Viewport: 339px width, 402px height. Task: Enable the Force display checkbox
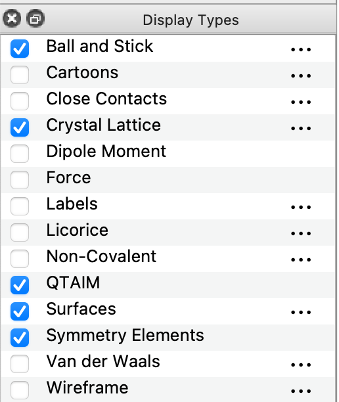pyautogui.click(x=20, y=180)
